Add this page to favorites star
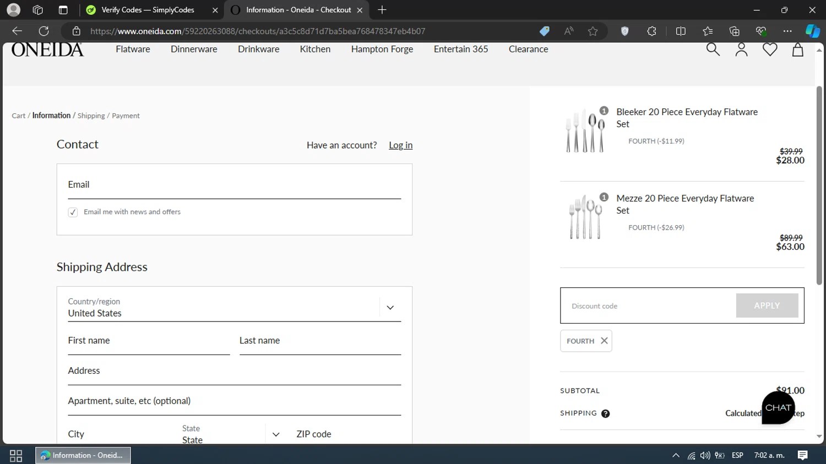The image size is (826, 464). 593,31
